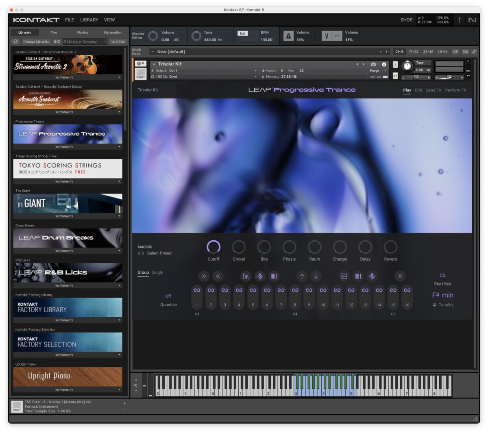The image size is (488, 433).
Task: Mute the Trisolar Kit instrument
Action: click(x=395, y=76)
